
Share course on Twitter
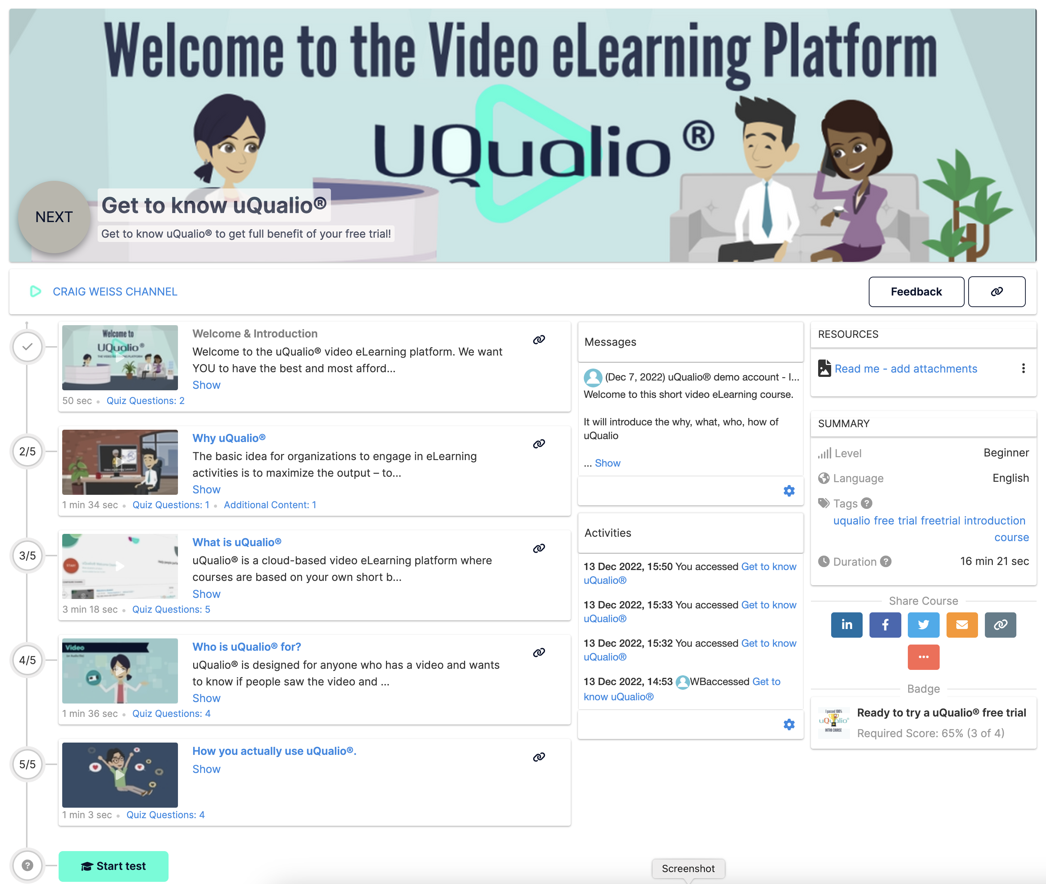[x=923, y=624]
